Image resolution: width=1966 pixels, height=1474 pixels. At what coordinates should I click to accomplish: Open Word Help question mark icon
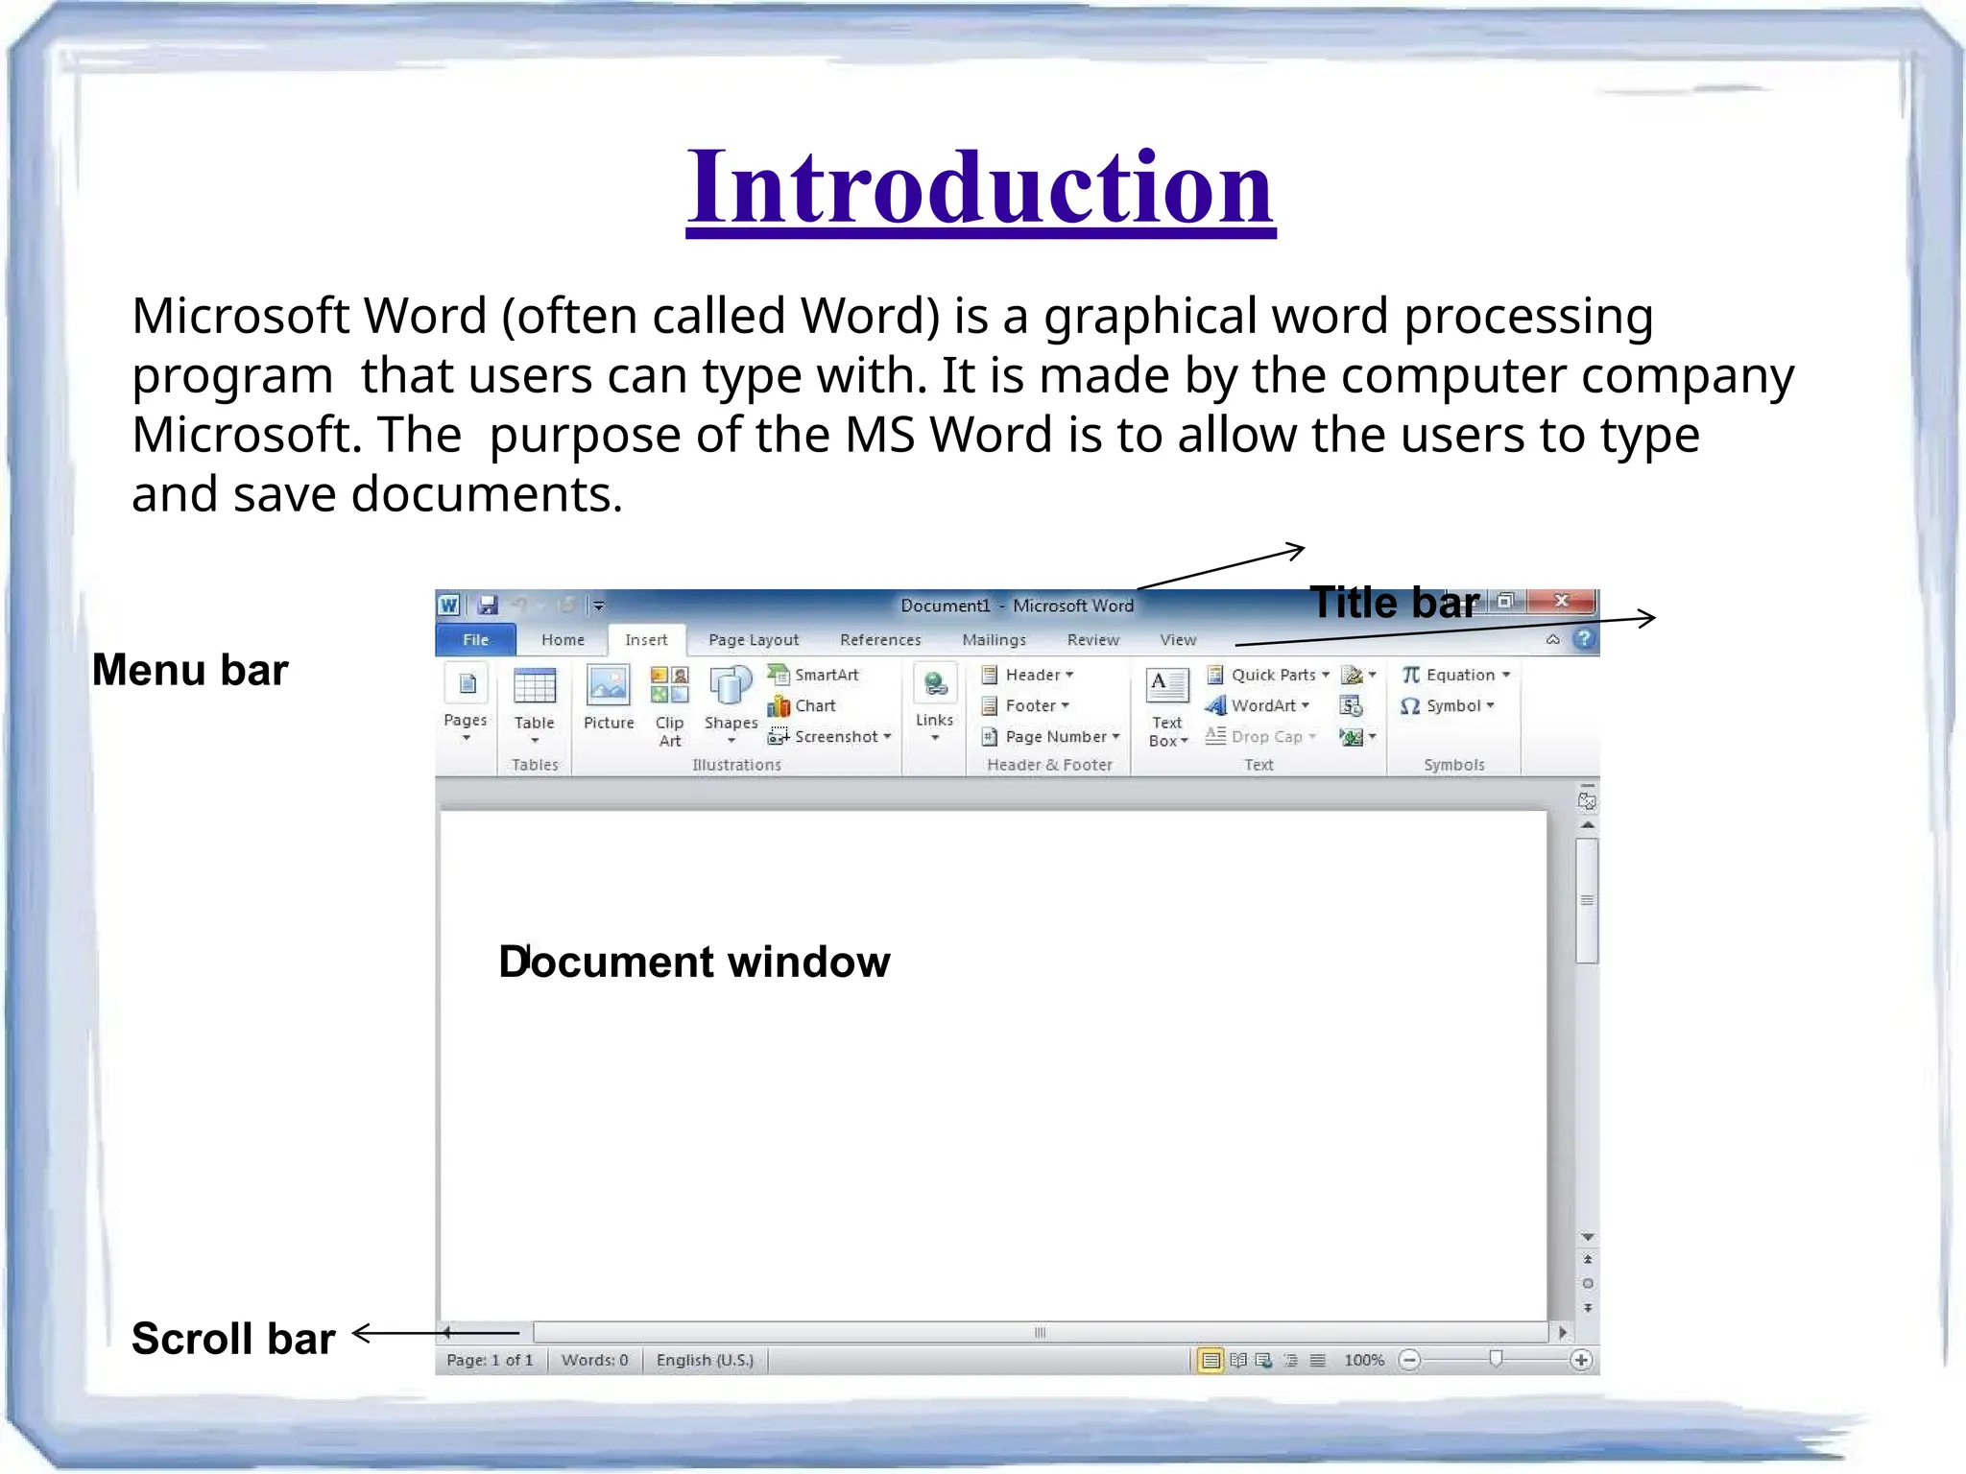(1584, 639)
